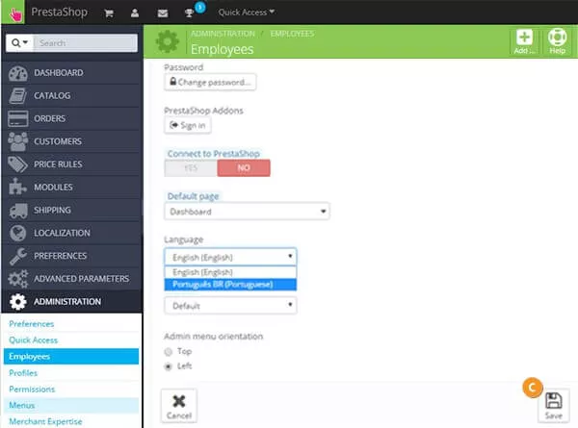Open the DASHBOARD menu item

coord(71,73)
